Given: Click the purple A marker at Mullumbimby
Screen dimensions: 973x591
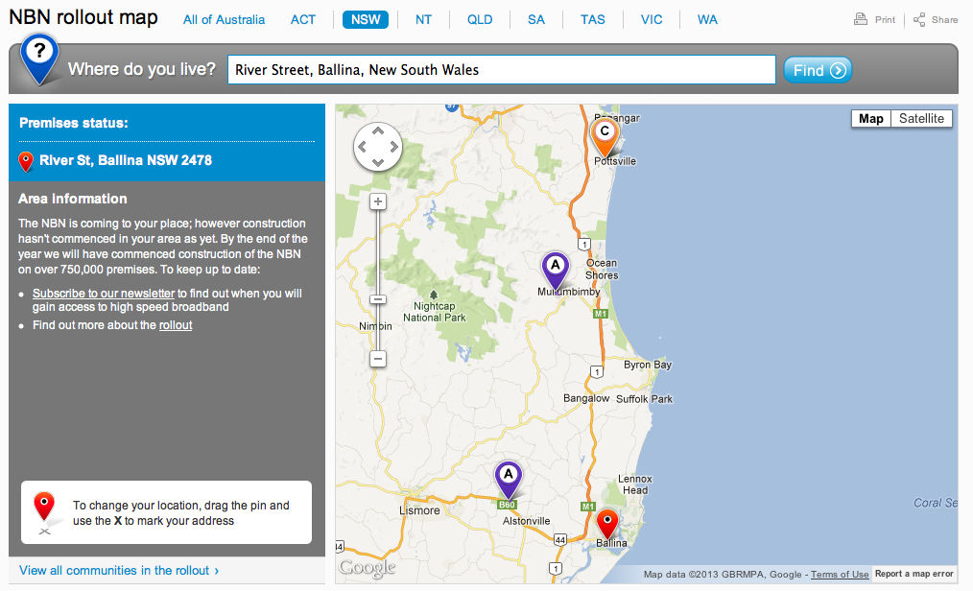Looking at the screenshot, I should tap(556, 271).
